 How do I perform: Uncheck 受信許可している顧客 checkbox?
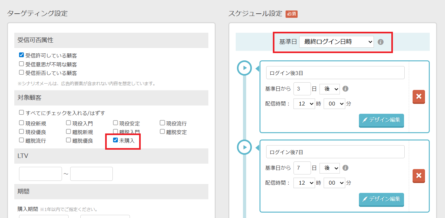tap(22, 55)
